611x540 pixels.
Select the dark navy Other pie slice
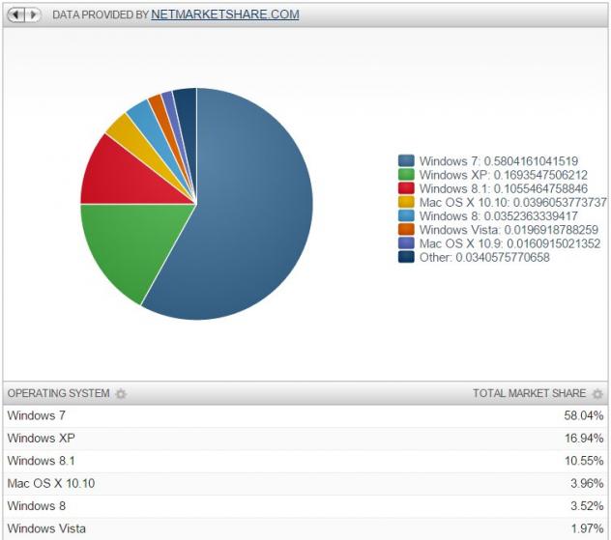(186, 101)
